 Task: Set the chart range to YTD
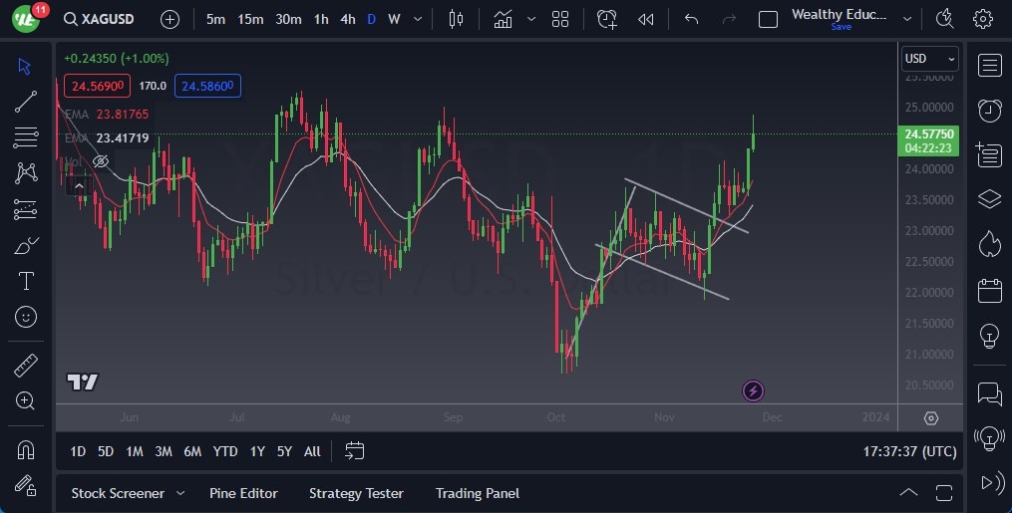225,451
